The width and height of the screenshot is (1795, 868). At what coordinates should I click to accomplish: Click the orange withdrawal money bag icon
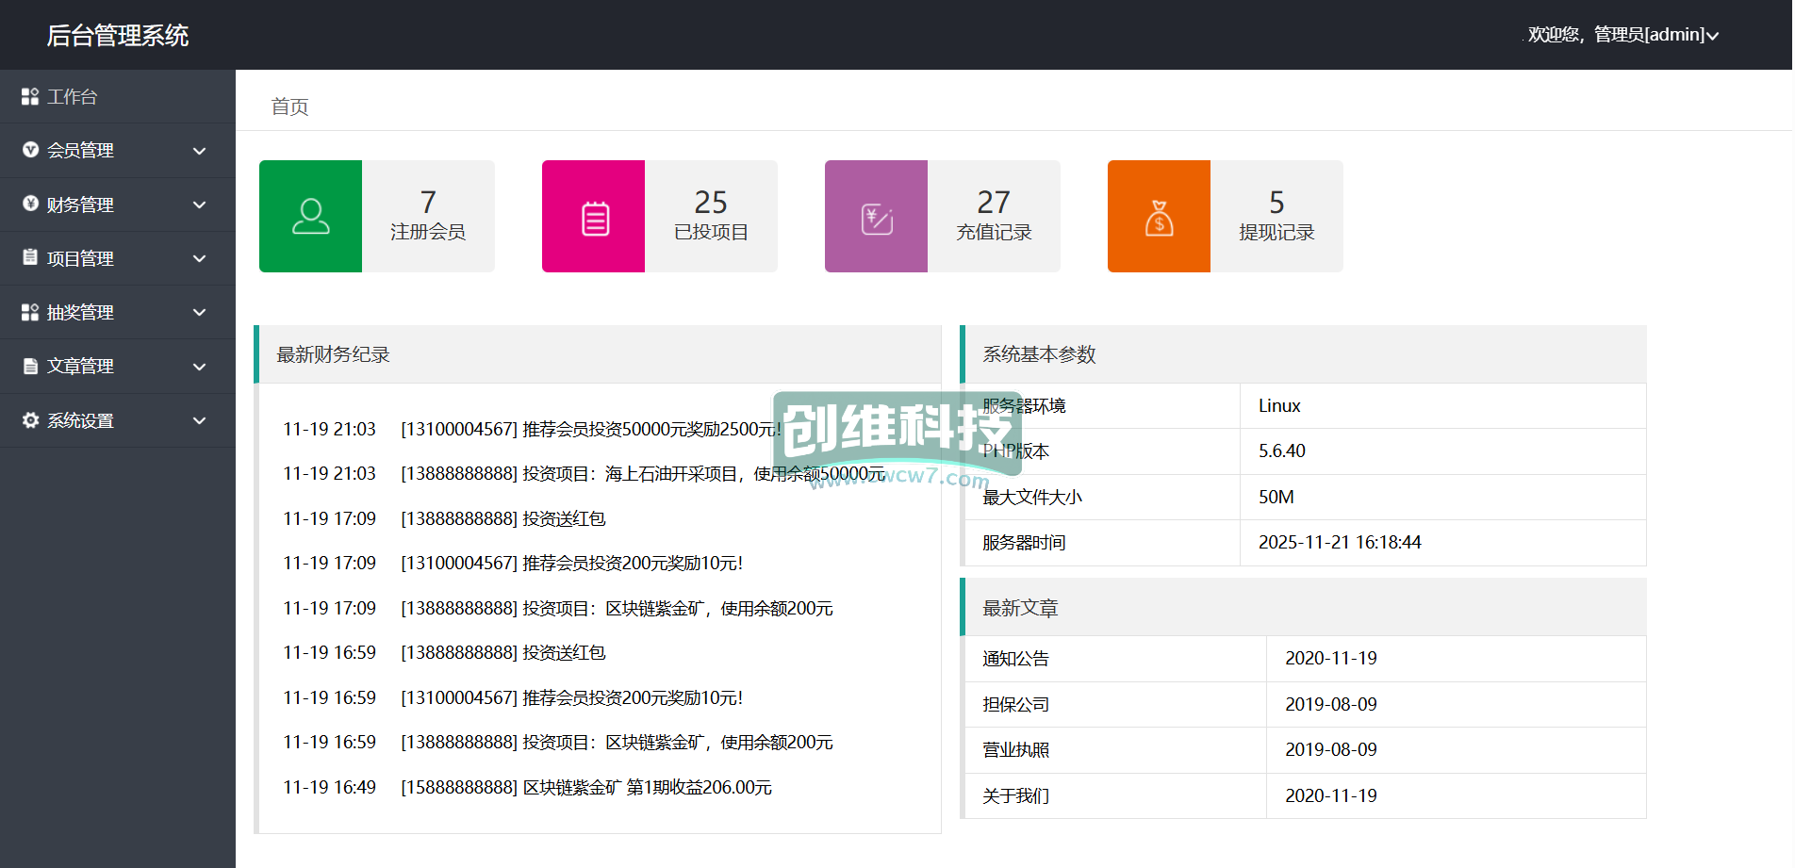[x=1159, y=218]
